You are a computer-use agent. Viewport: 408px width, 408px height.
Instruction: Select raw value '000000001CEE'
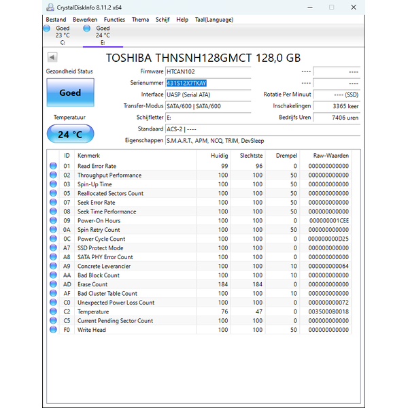[x=329, y=220]
